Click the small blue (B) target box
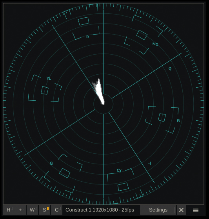Image resolution: width=209 pixels, height=219 pixels. tap(162, 118)
